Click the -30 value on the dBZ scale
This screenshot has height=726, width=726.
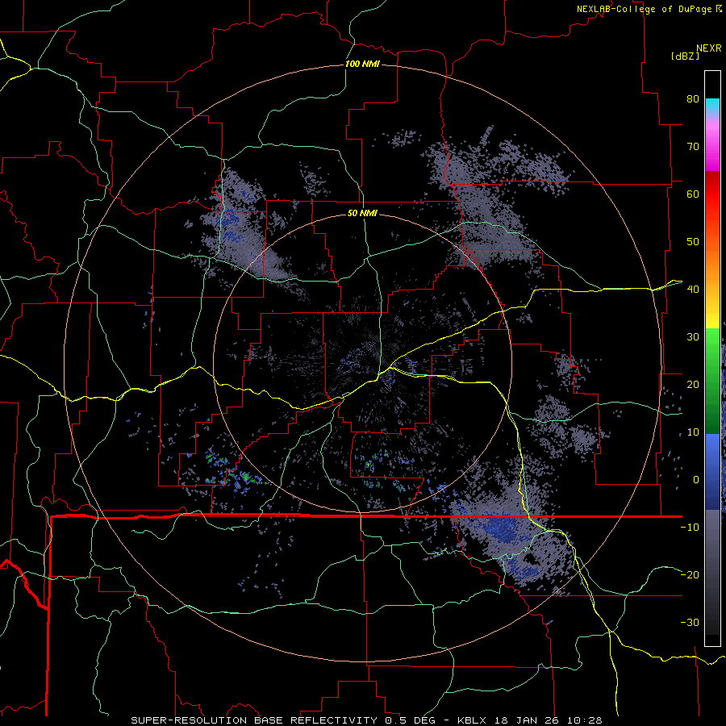690,622
